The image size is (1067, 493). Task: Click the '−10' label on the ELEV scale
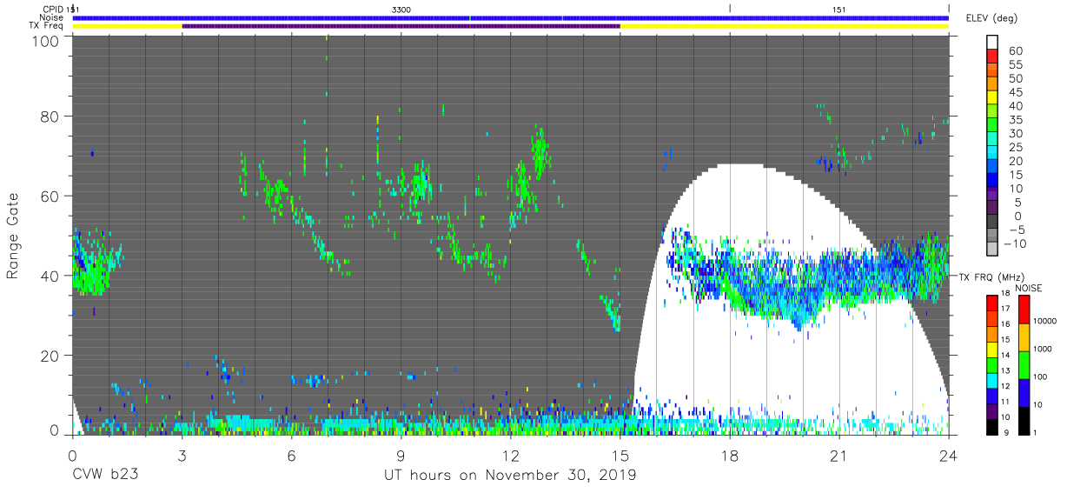click(x=1017, y=243)
